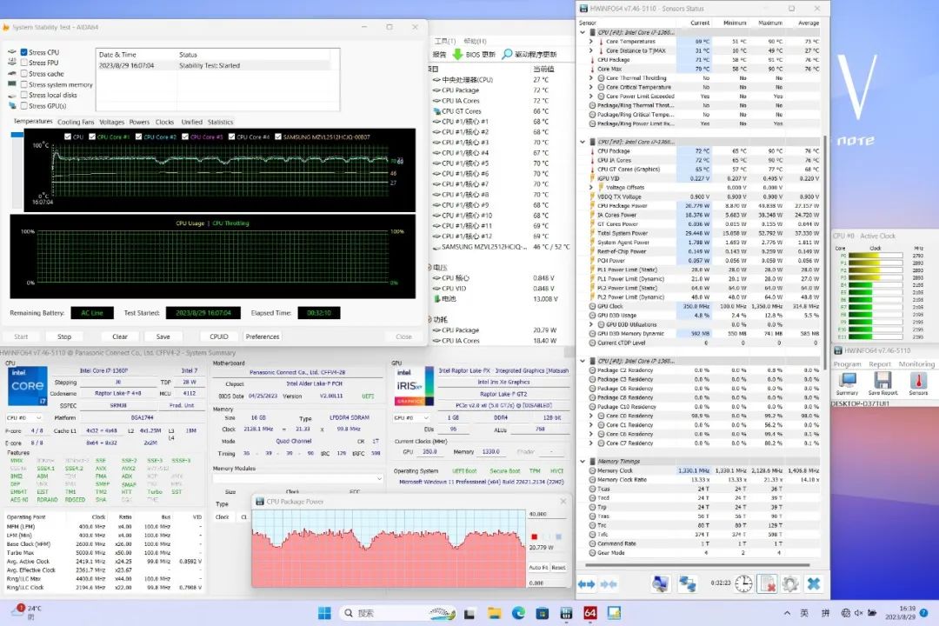This screenshot has height=626, width=939.
Task: Enable the Stress GPU(s) checkbox
Action: coord(24,106)
